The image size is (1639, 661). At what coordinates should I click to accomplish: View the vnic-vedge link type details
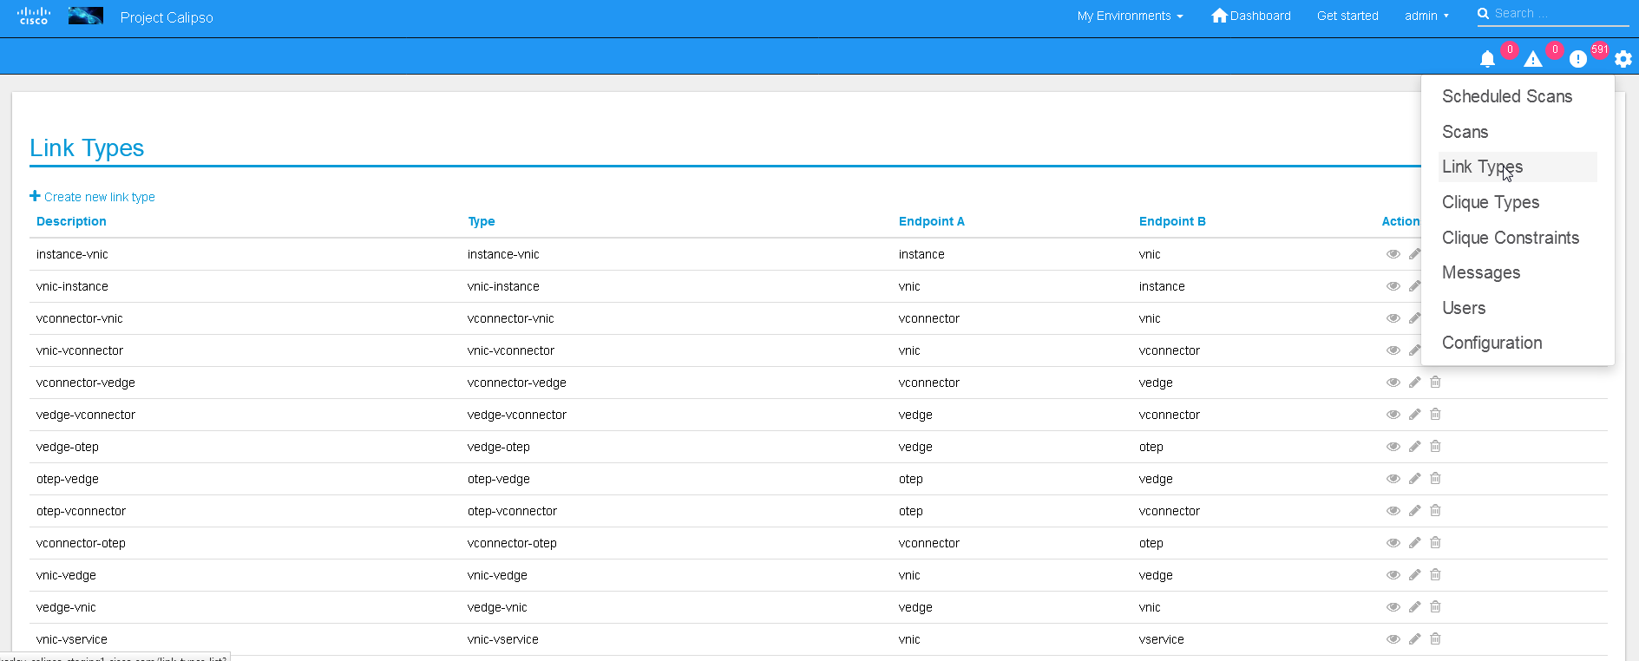1393,575
